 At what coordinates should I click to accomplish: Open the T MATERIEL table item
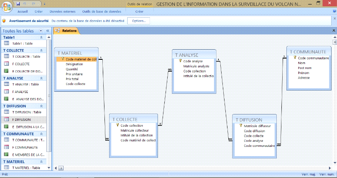tap(25, 168)
